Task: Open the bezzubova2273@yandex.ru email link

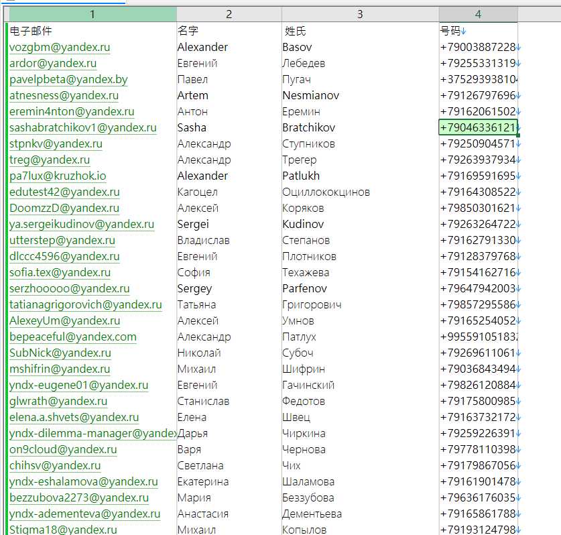Action: tap(79, 497)
